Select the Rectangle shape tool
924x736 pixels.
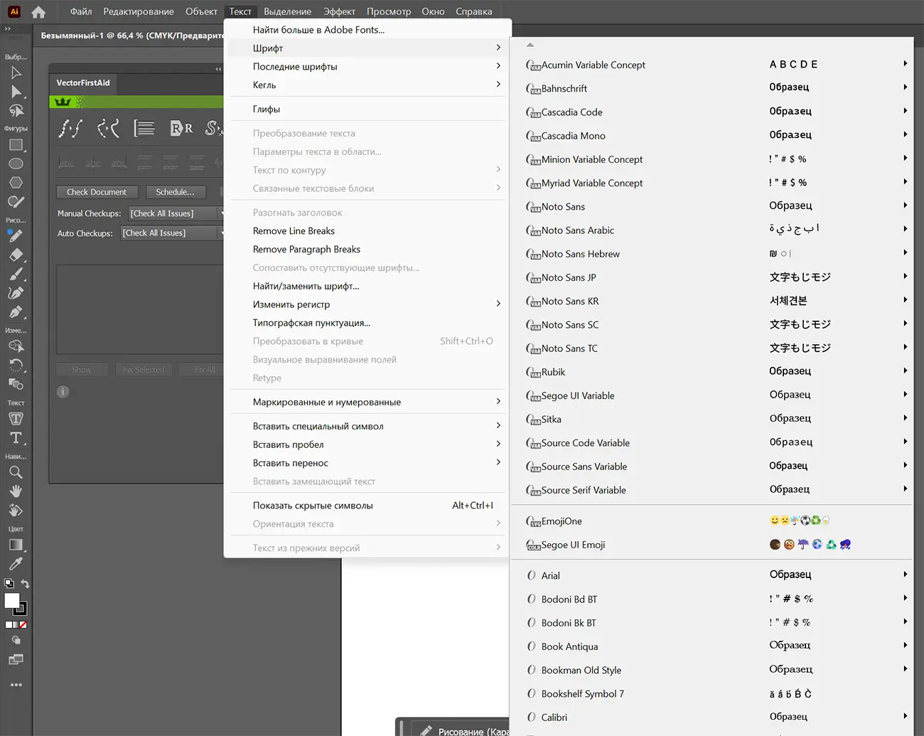tap(16, 145)
